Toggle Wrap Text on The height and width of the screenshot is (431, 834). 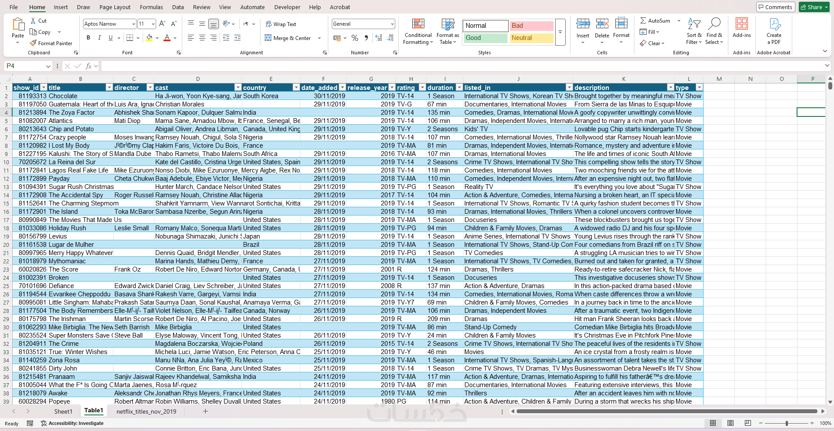[x=281, y=24]
